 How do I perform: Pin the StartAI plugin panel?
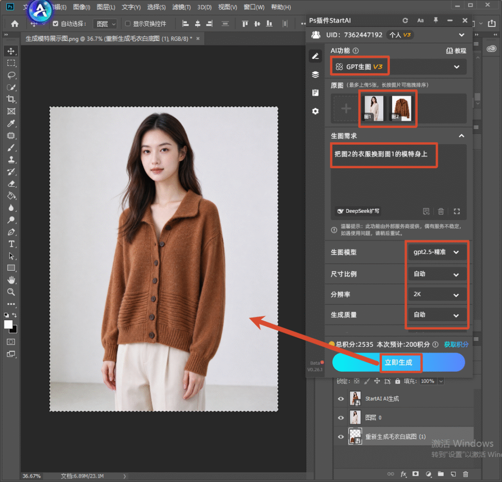435,20
